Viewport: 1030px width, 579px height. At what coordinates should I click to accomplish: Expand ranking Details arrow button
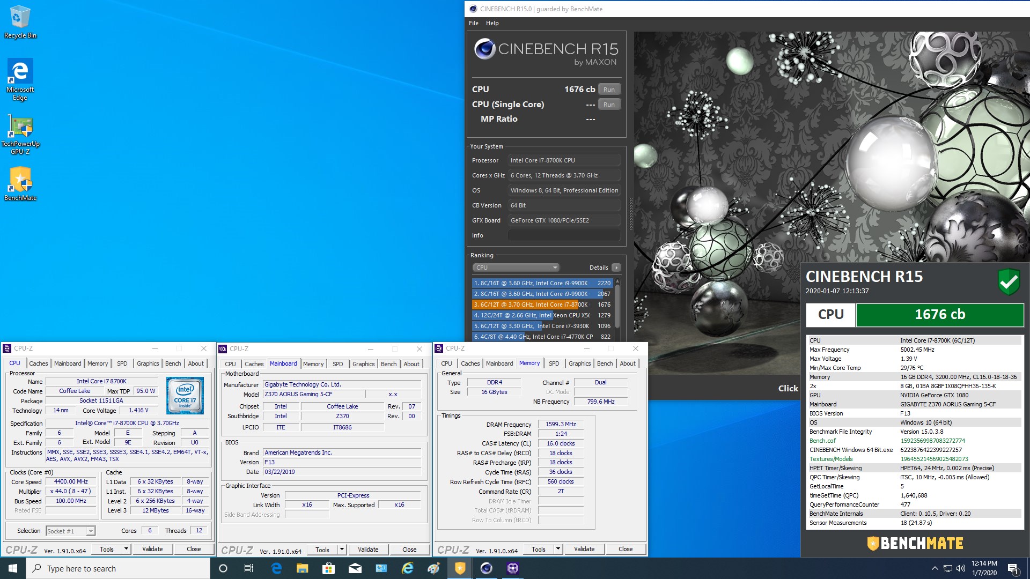(x=616, y=268)
